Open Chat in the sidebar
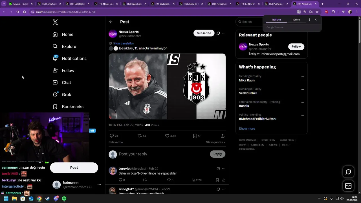Image resolution: width=361 pixels, height=203 pixels. 62,83
